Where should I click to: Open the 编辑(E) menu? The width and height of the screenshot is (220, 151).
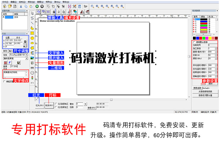tap(14, 2)
